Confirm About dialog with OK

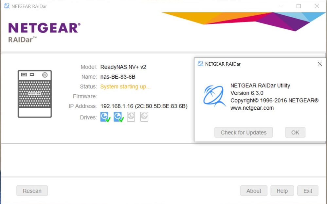(295, 133)
